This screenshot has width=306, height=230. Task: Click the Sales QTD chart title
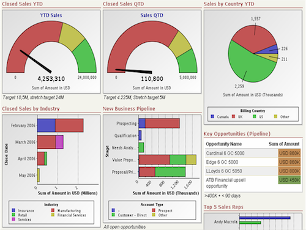coord(152,15)
